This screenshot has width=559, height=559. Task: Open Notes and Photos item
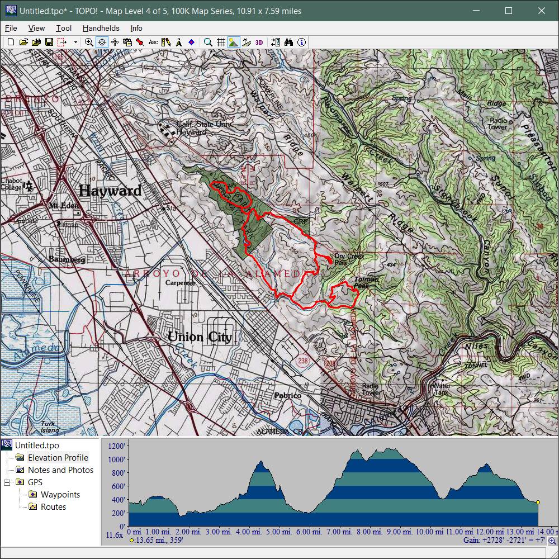point(60,470)
